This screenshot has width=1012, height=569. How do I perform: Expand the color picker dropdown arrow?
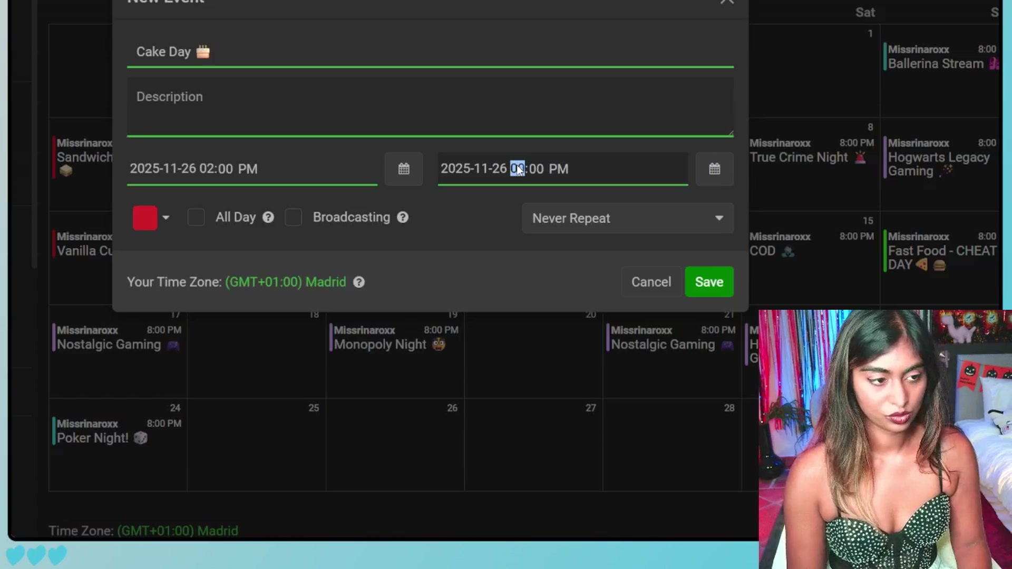(x=166, y=218)
